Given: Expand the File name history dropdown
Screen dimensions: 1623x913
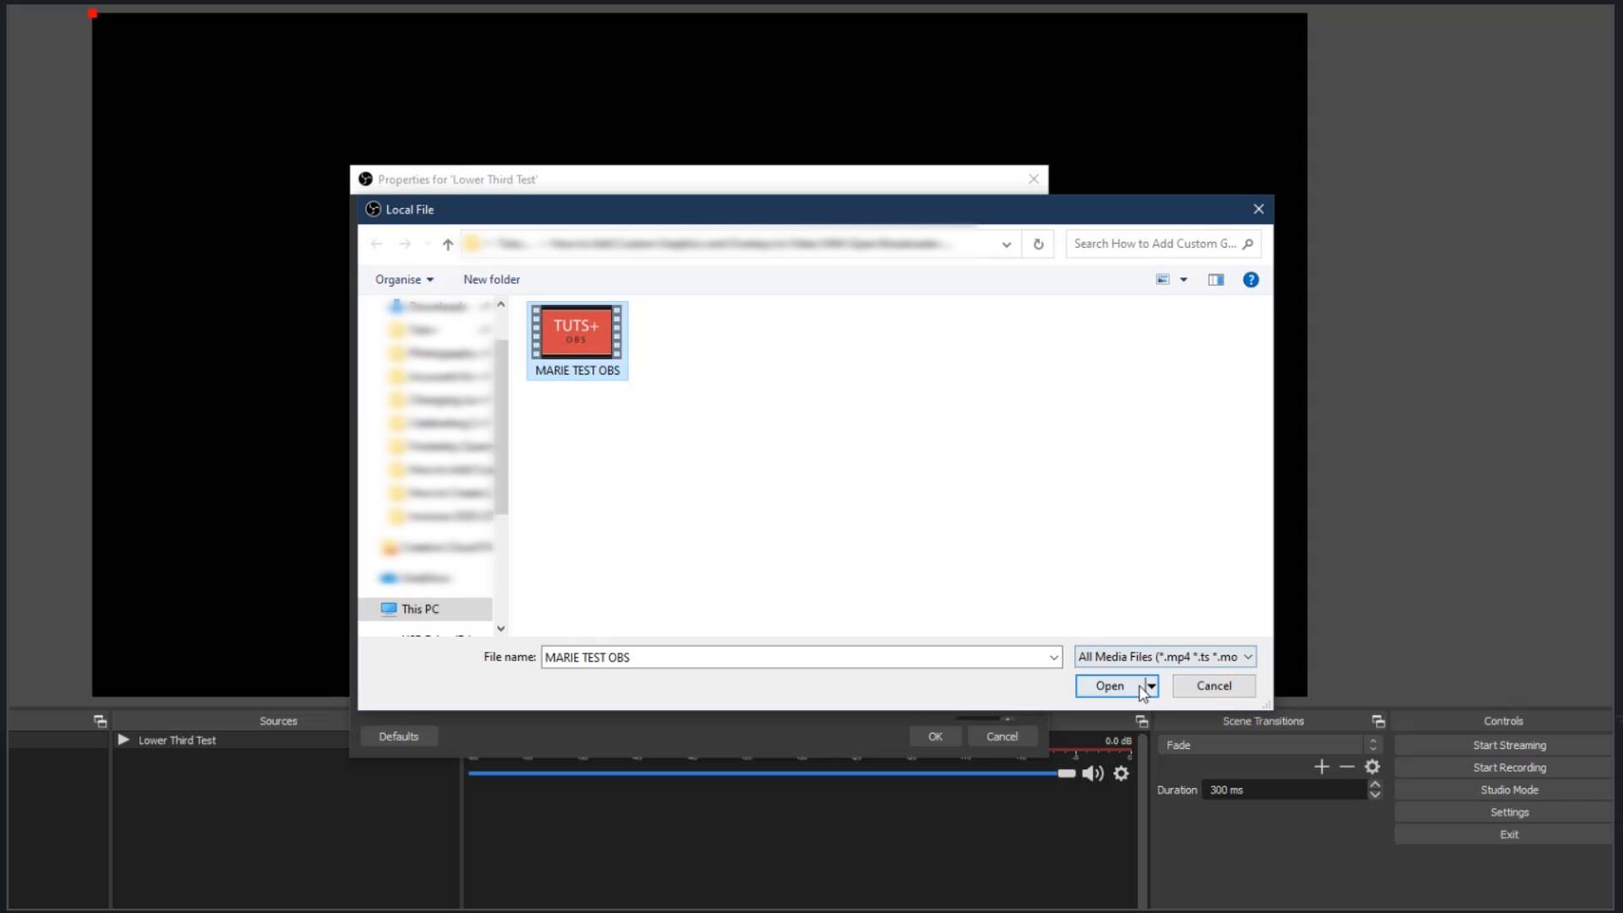Looking at the screenshot, I should point(1054,657).
